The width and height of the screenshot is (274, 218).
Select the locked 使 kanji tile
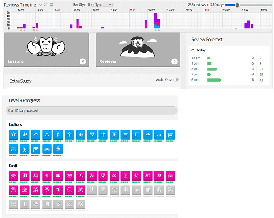[92, 190]
